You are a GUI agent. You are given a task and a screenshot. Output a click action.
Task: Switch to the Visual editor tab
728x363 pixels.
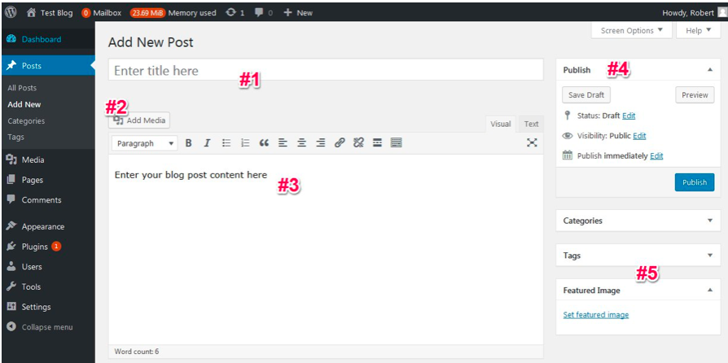(501, 124)
